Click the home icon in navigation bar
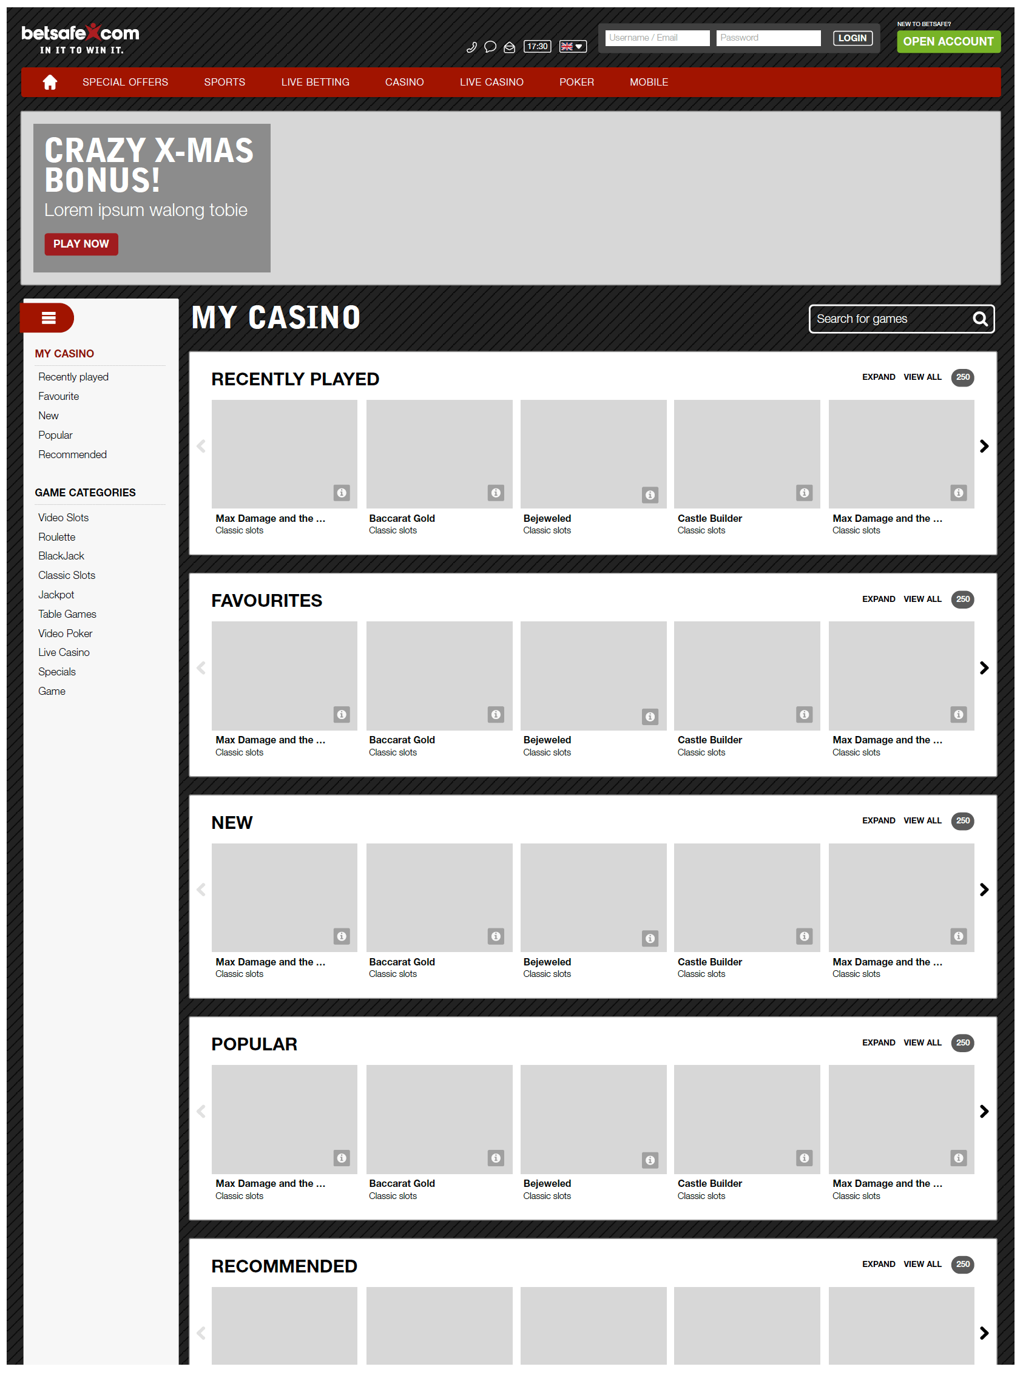The image size is (1023, 1375). tap(50, 83)
